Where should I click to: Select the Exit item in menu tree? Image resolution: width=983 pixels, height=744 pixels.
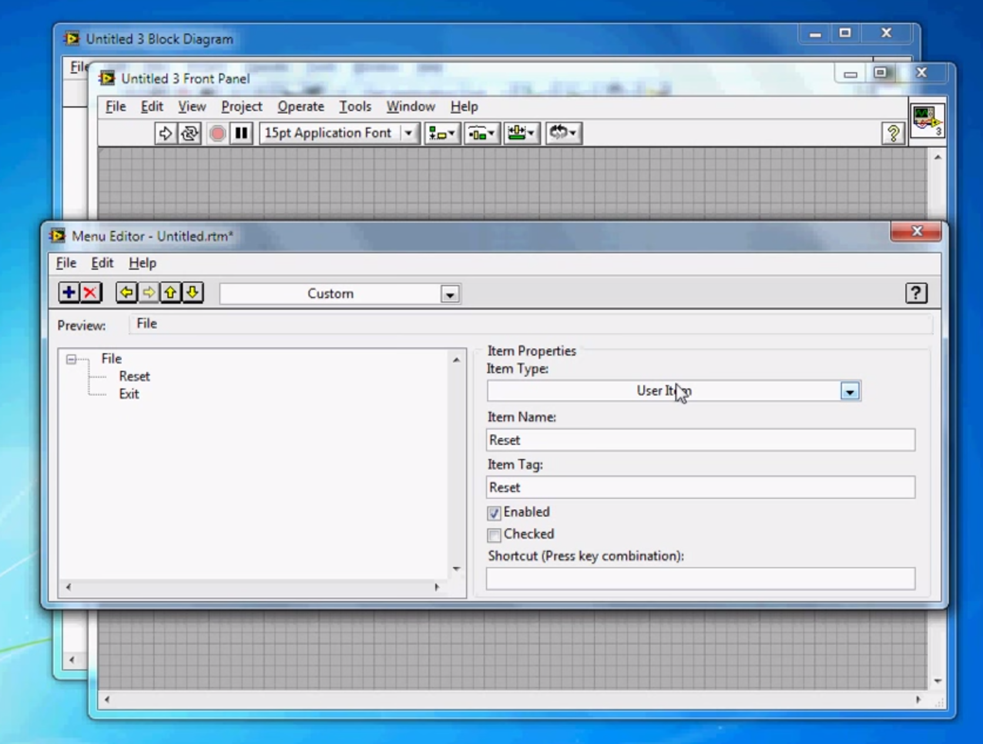click(x=129, y=394)
